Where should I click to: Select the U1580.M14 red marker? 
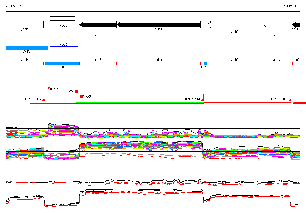(43, 100)
